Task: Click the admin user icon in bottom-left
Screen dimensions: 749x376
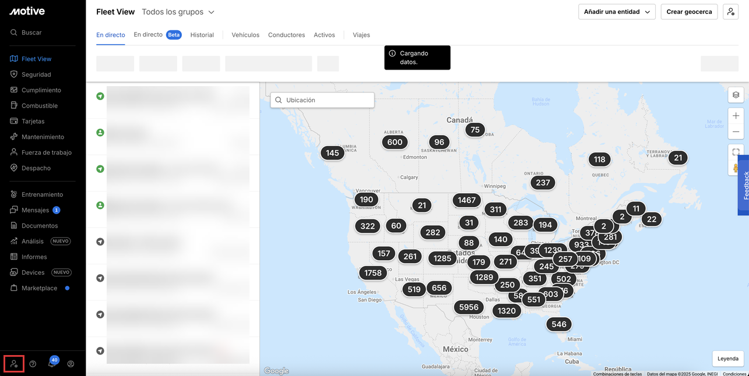Action: point(14,364)
